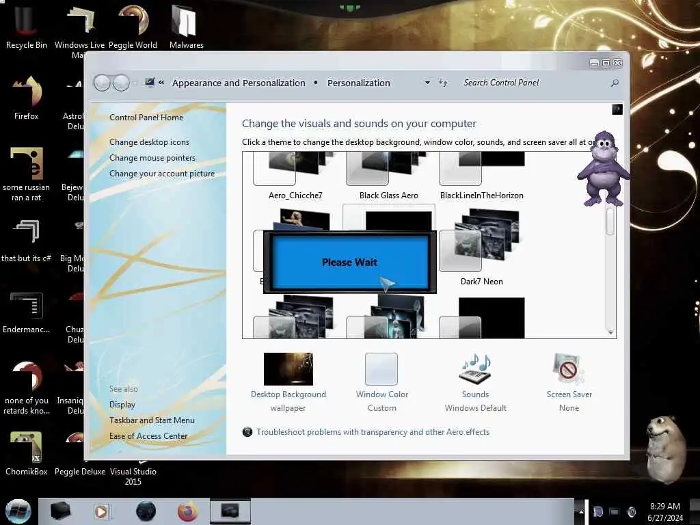Click the Personalization breadcrumb

coord(358,83)
